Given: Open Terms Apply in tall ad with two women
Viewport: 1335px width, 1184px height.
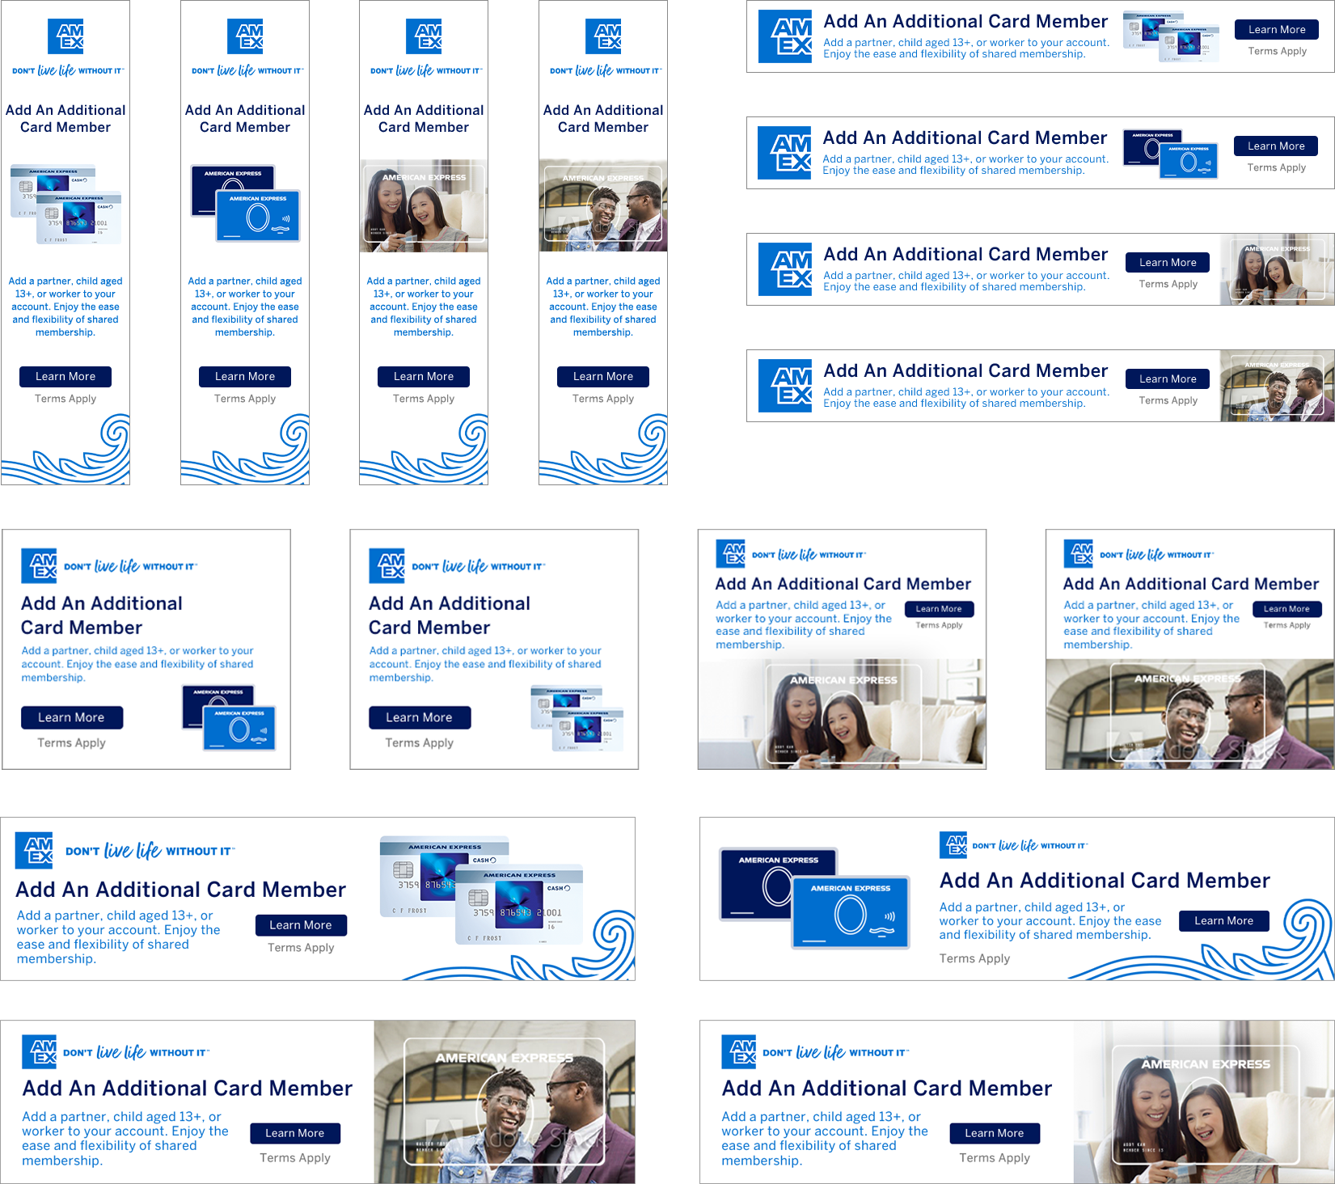Looking at the screenshot, I should 424,399.
